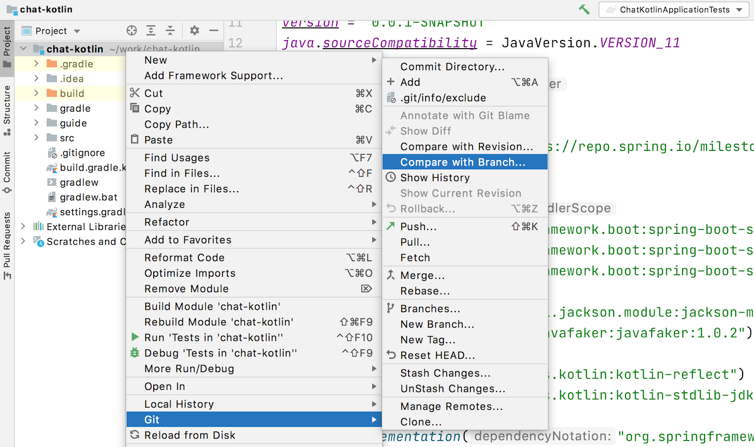Click the Copy icon in context menu
This screenshot has width=754, height=447.
135,108
